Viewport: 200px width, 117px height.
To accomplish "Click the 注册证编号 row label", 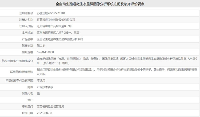I will point(26,13).
